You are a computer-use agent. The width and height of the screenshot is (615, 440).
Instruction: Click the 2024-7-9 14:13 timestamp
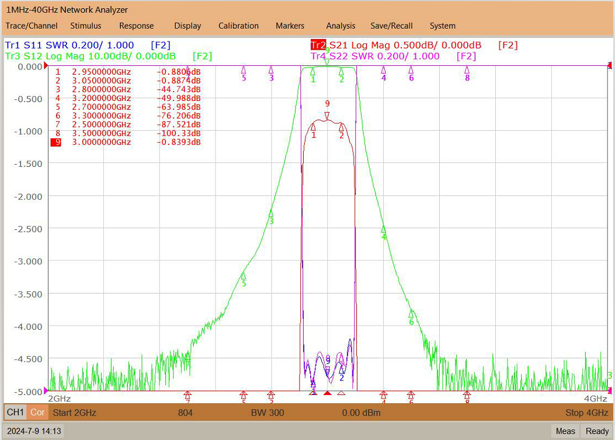click(34, 431)
